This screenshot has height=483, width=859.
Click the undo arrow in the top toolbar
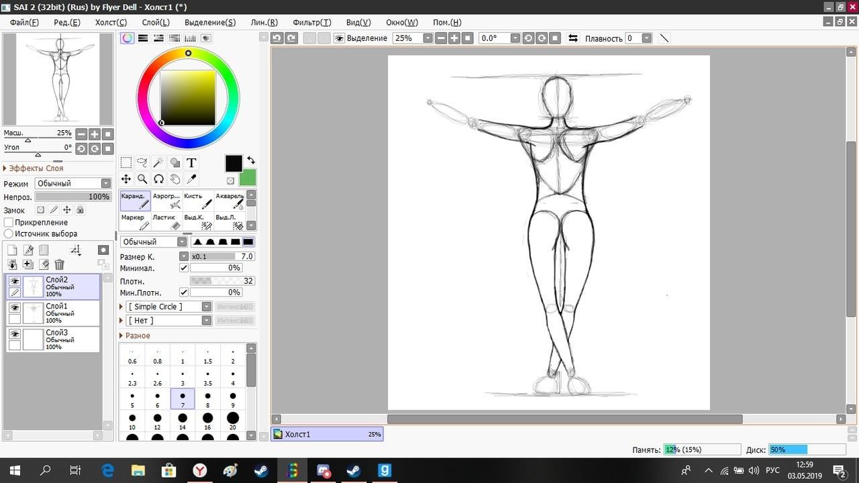point(276,38)
